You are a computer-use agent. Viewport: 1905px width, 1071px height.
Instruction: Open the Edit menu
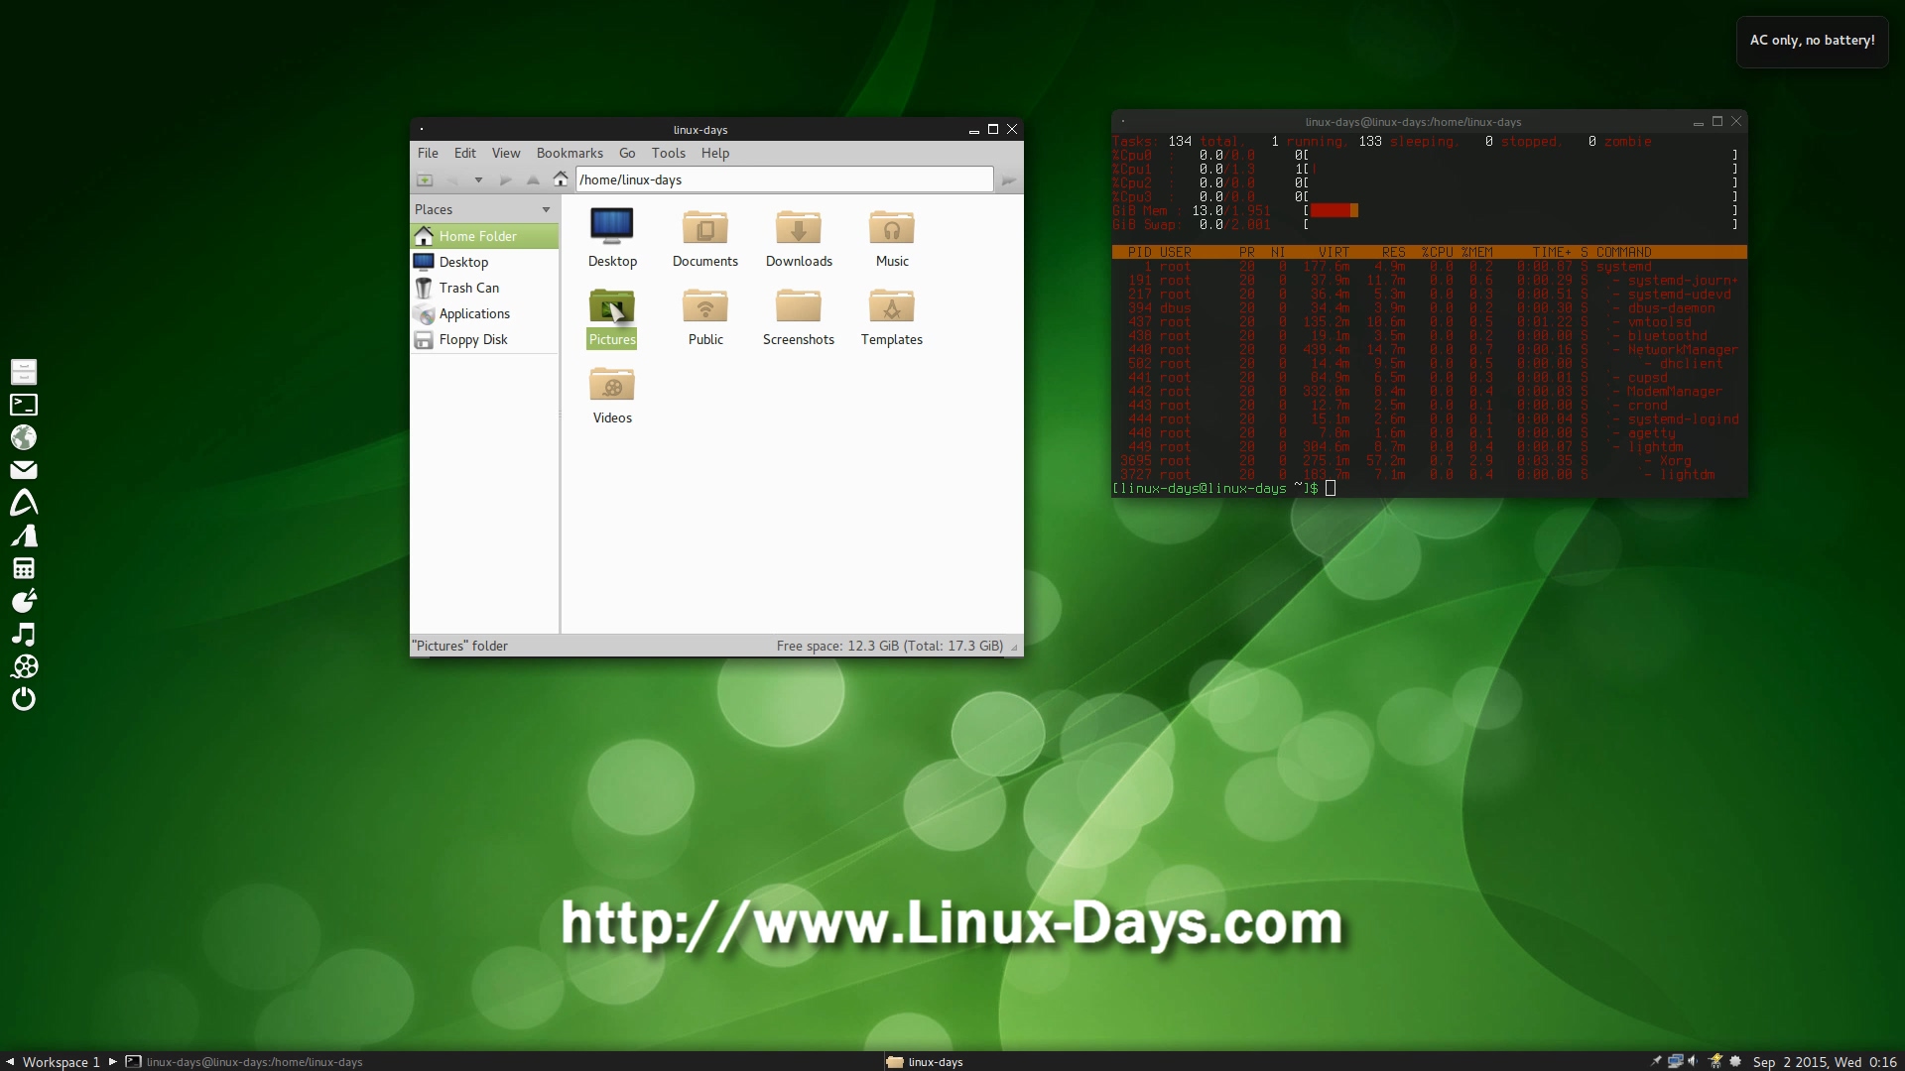[x=465, y=153]
